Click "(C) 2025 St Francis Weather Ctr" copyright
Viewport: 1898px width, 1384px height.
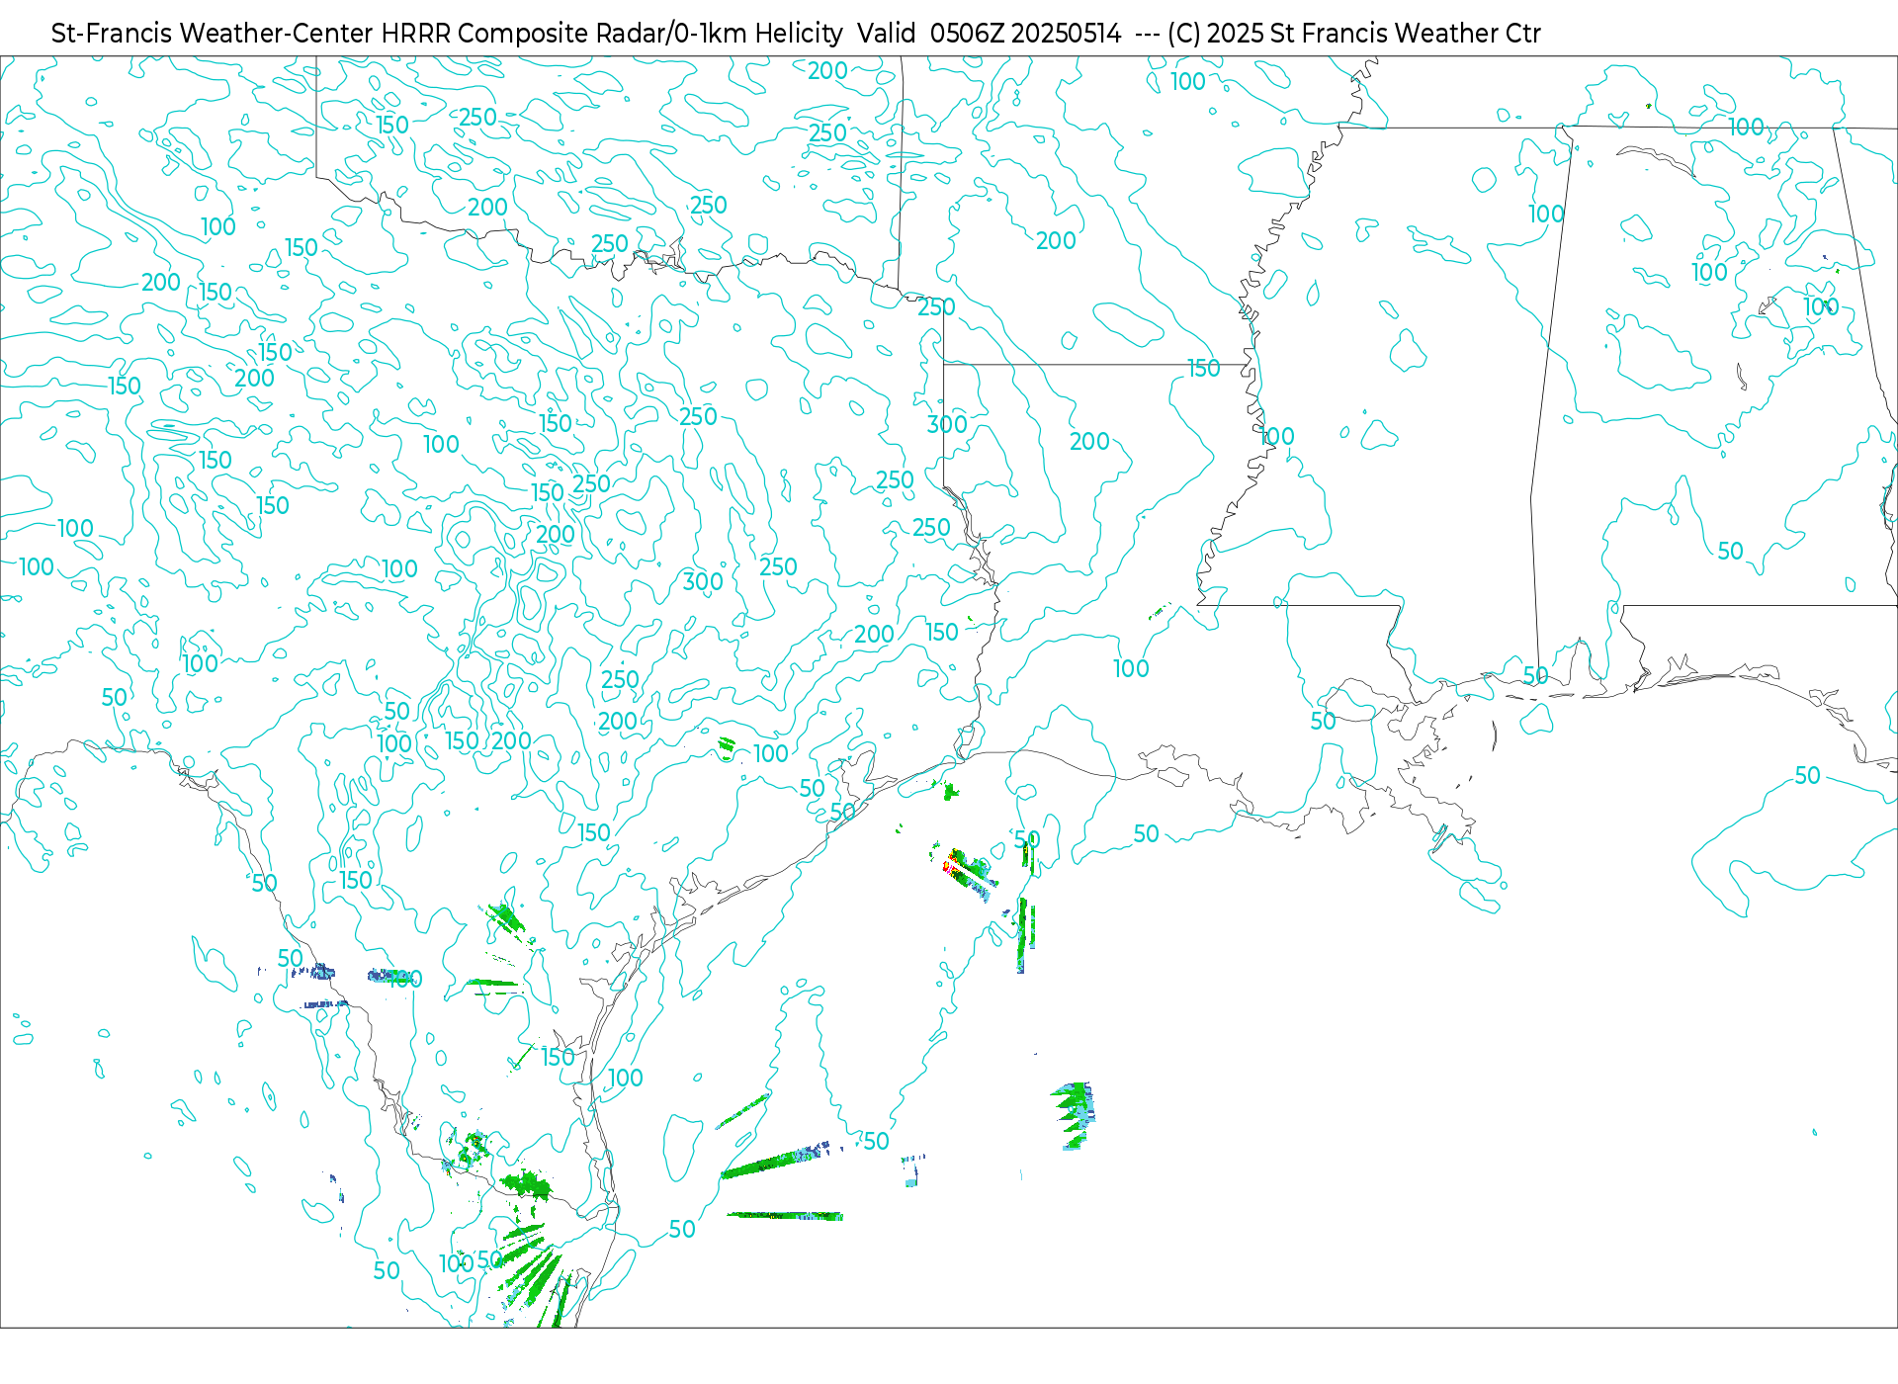pos(1354,34)
